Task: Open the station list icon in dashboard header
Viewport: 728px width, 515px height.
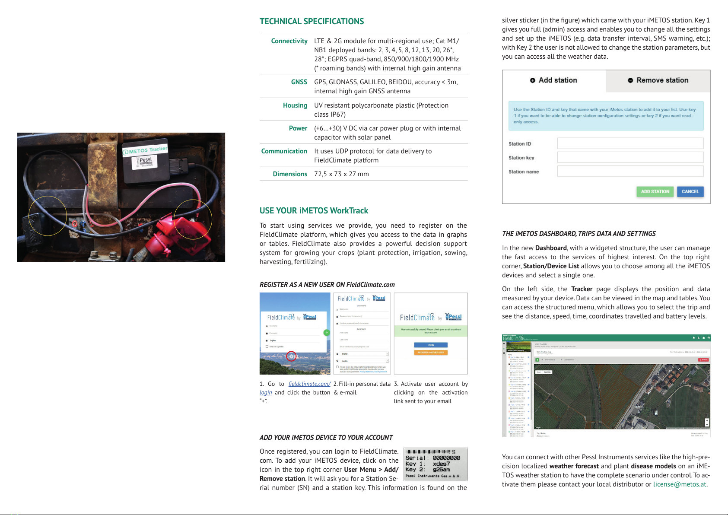Action: [703, 338]
